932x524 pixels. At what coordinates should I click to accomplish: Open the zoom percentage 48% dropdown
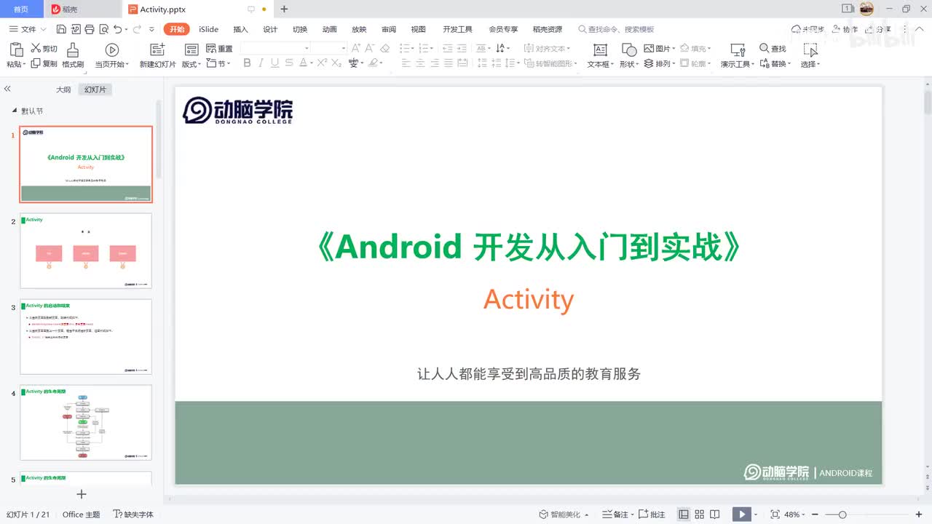(x=795, y=515)
